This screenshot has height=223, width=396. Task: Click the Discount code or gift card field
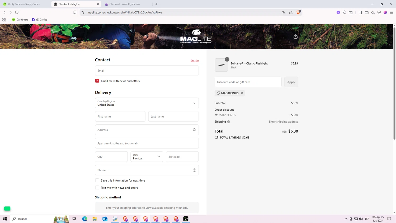coord(248,82)
